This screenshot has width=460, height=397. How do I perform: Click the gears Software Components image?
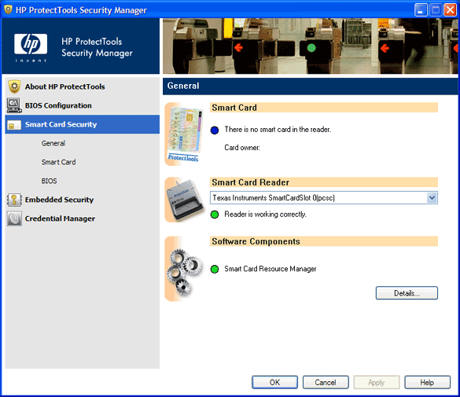pyautogui.click(x=184, y=269)
